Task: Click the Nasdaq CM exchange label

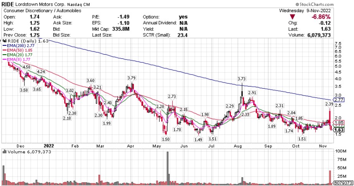Action: (79, 4)
